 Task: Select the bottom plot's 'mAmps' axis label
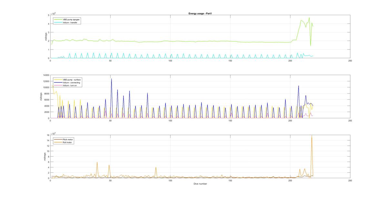[45, 157]
